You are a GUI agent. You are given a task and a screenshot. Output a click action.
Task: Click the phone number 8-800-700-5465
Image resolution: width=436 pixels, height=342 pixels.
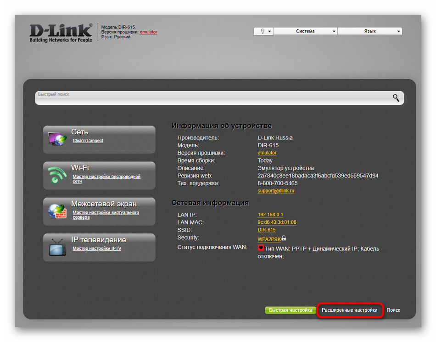278,183
